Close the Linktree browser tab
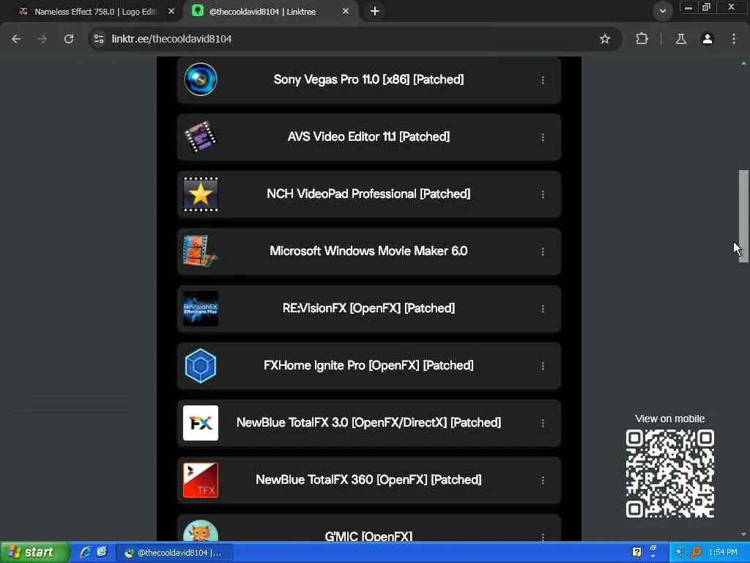Screen dimensions: 750x563 [346, 11]
